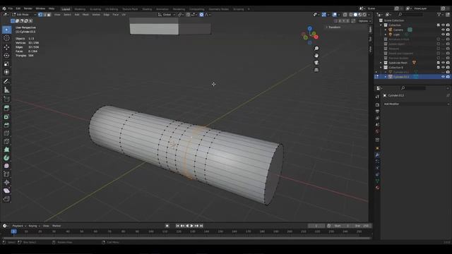The image size is (452, 254).
Task: Enable edge select mode
Action: pyautogui.click(x=44, y=14)
